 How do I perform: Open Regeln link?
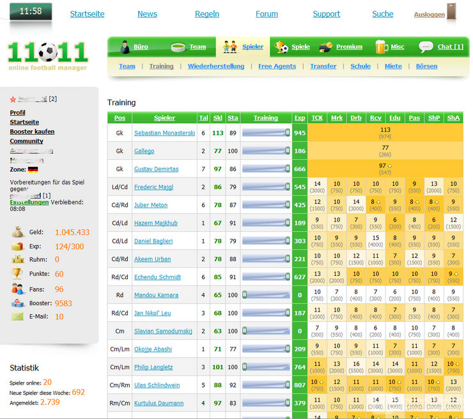207,14
